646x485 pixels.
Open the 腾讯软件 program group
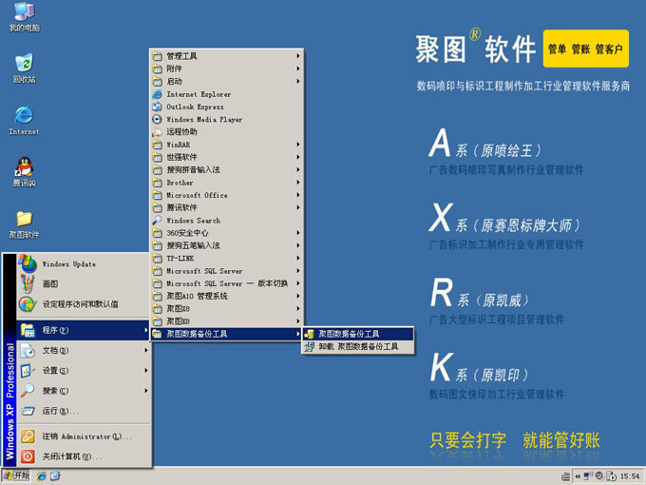coord(227,208)
